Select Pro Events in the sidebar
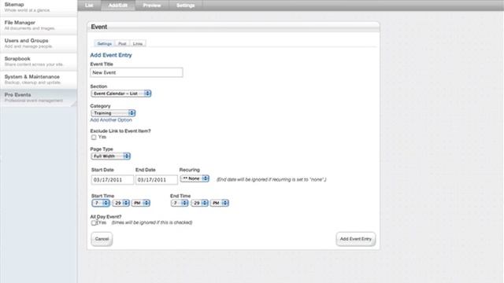This screenshot has height=283, width=504. coord(39,97)
